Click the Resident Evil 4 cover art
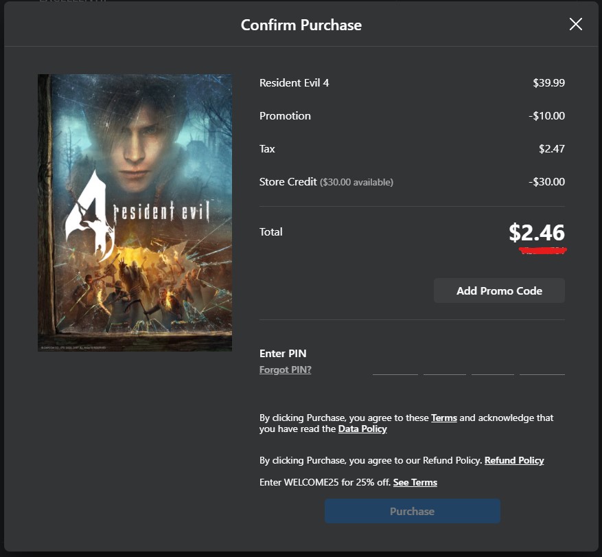 (135, 212)
